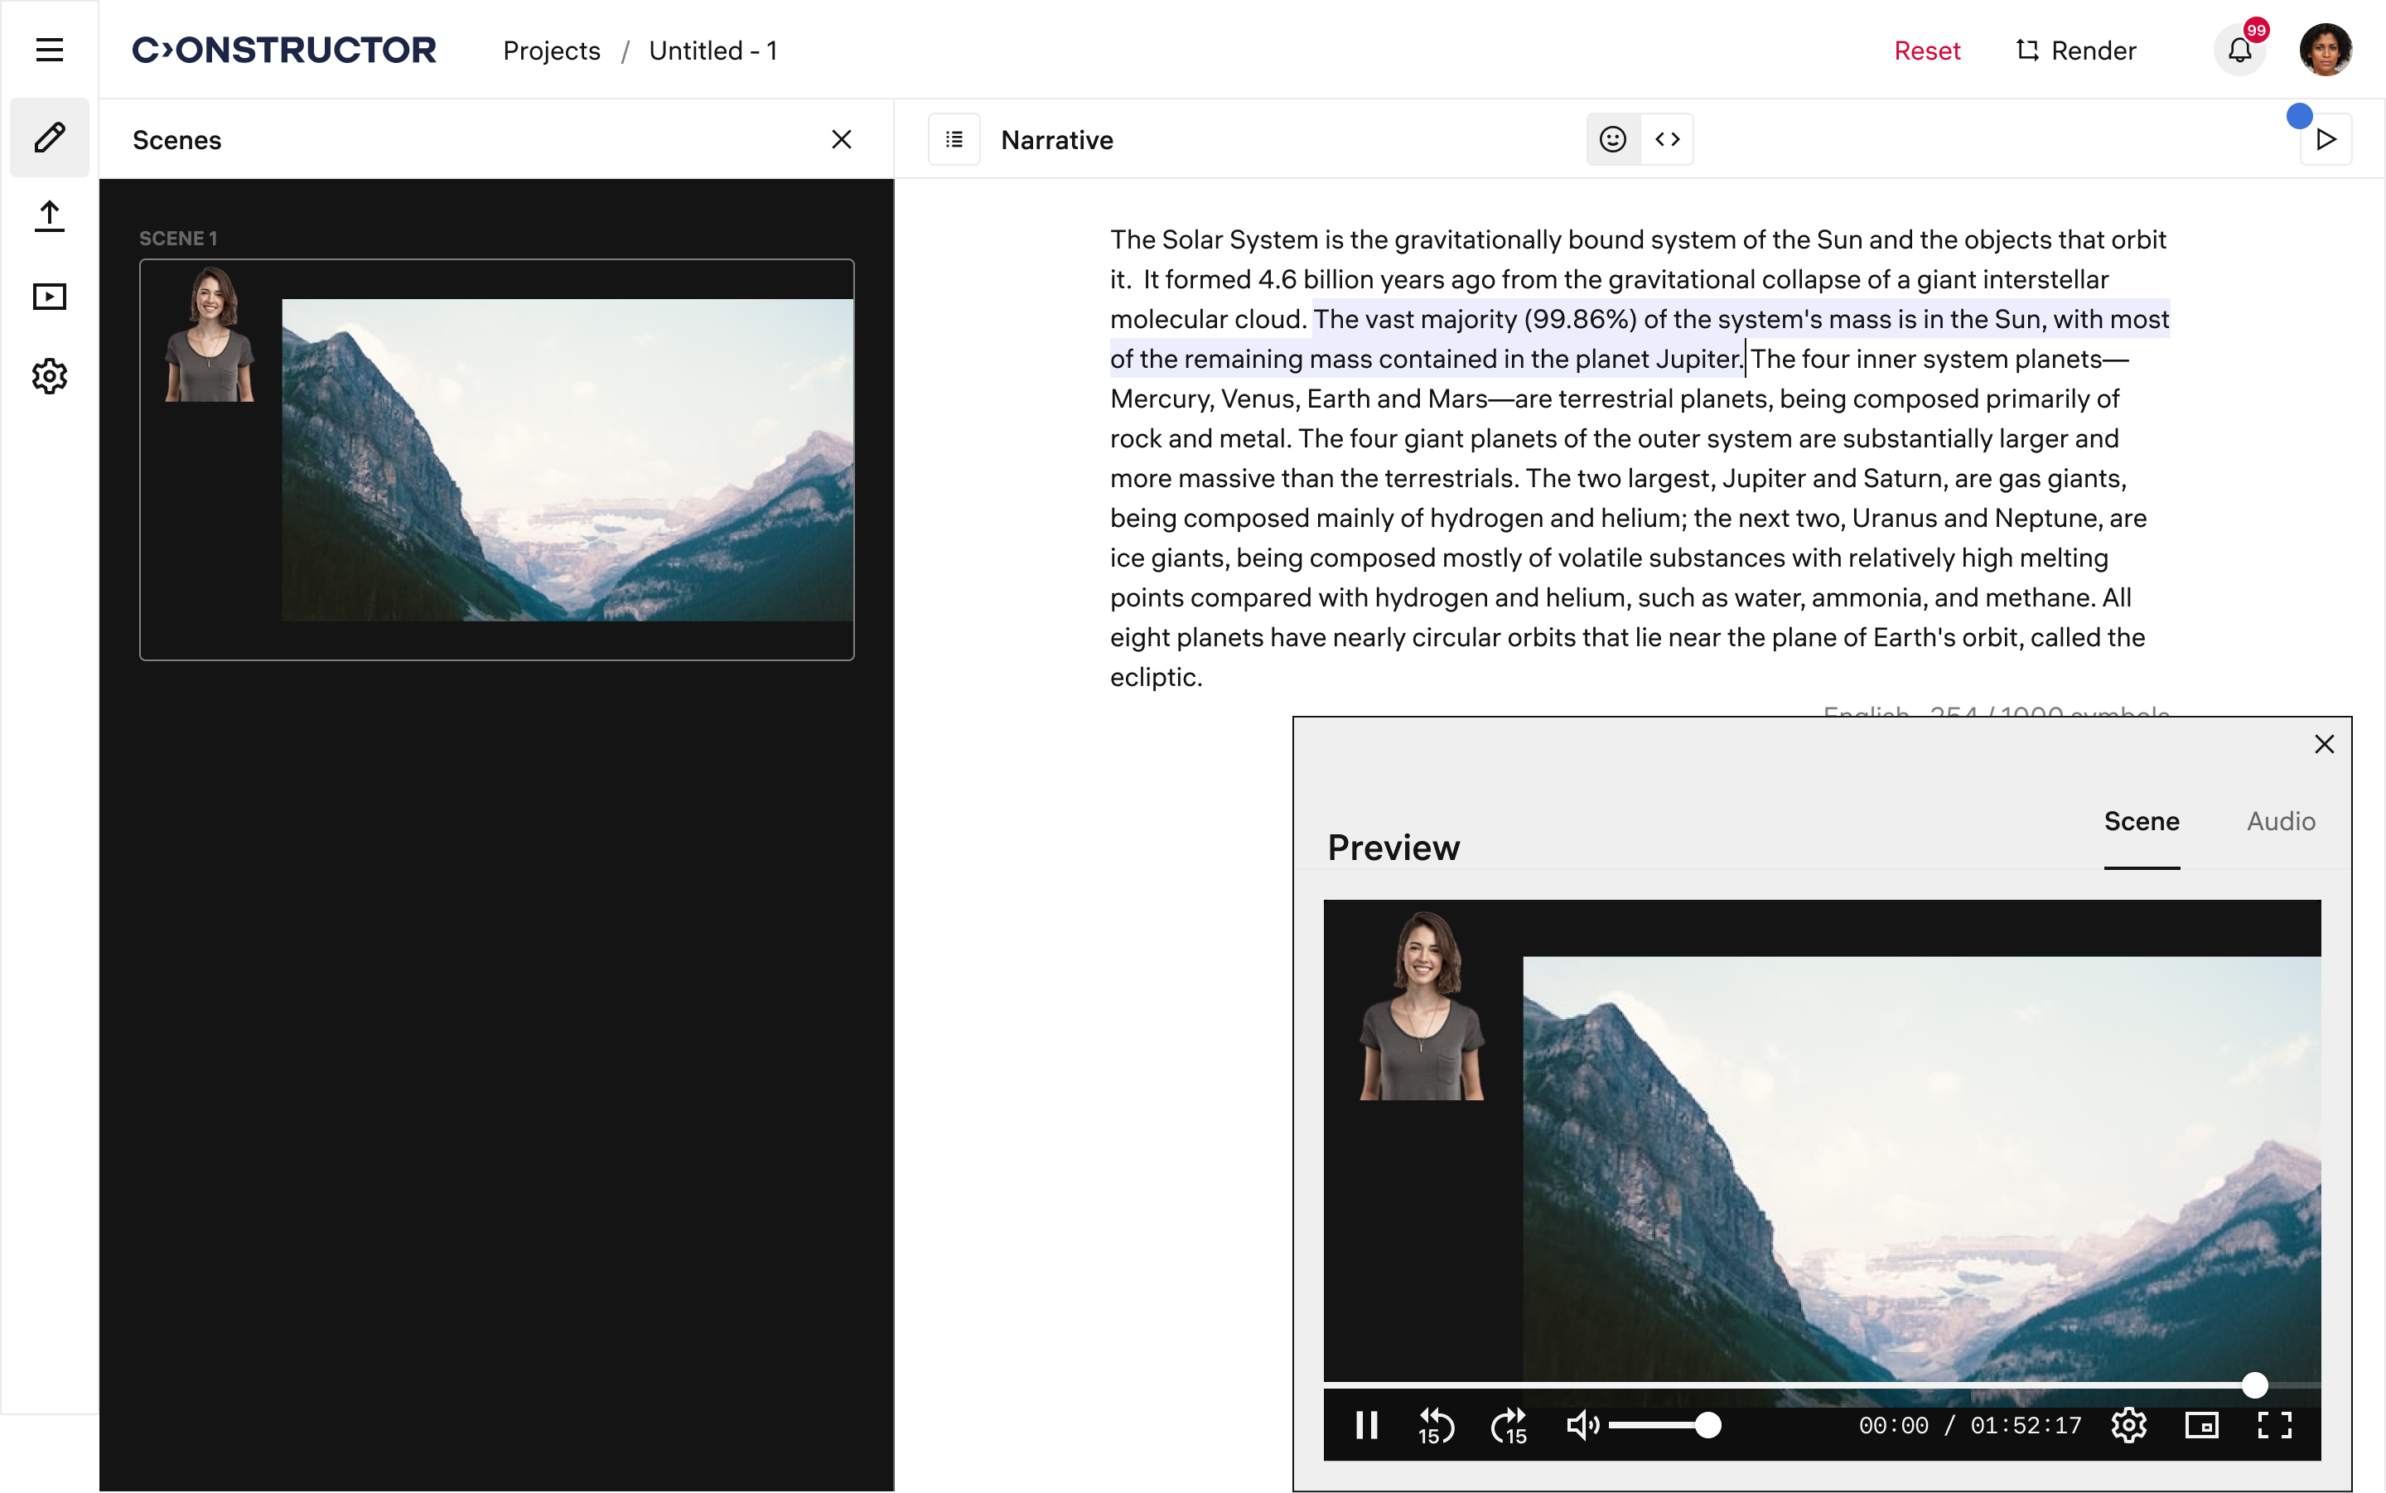Click the Render button

(2075, 51)
